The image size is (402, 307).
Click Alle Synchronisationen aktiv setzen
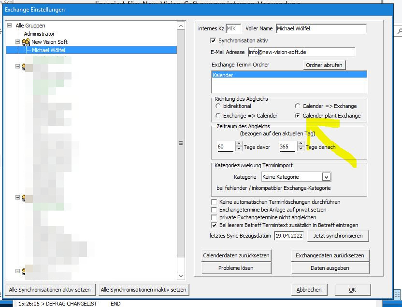(x=49, y=290)
